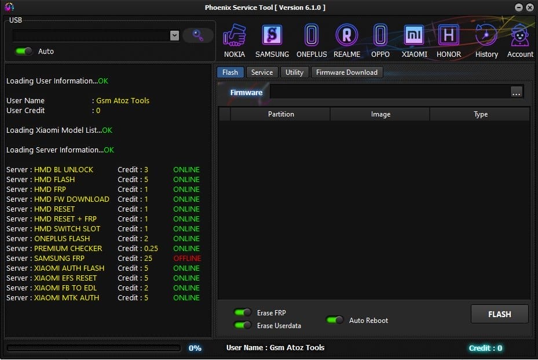538x360 pixels.
Task: Open the USB port dropdown
Action: coord(175,35)
